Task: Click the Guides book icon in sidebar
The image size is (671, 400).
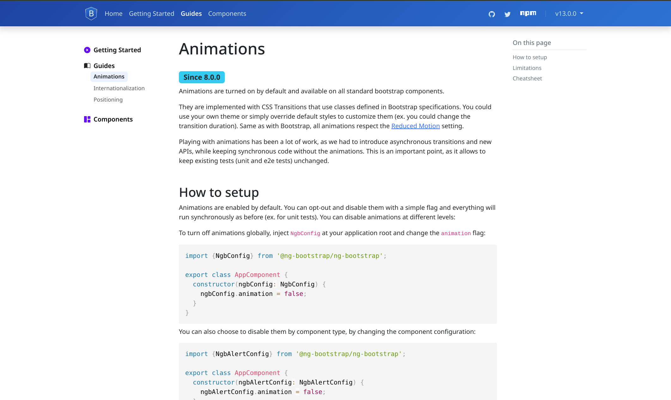Action: (87, 66)
